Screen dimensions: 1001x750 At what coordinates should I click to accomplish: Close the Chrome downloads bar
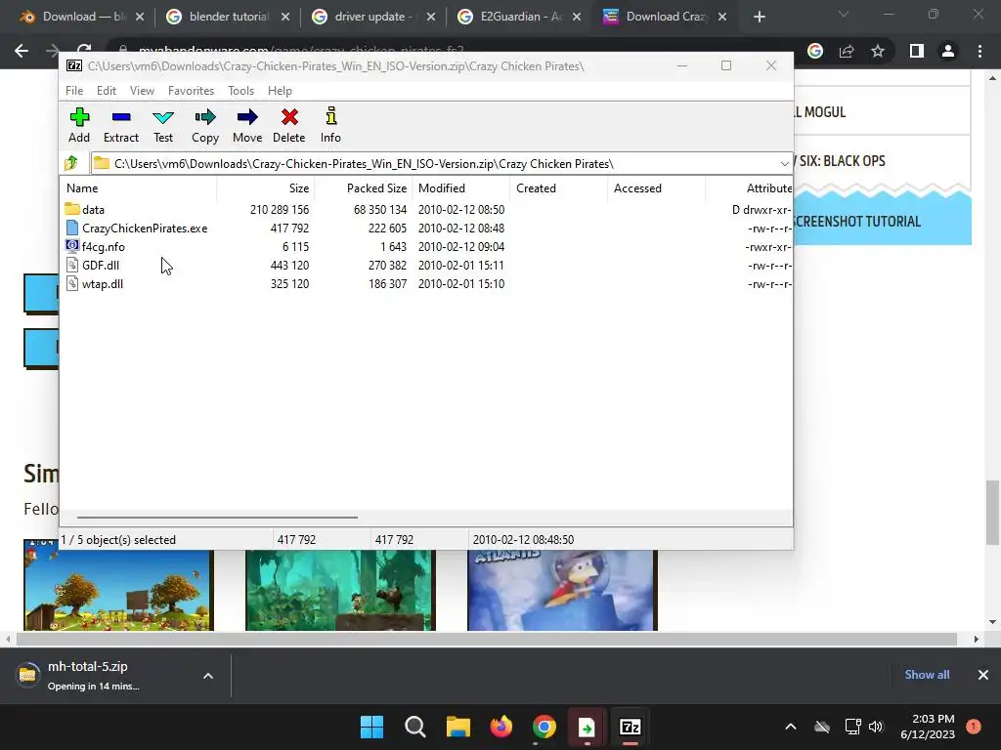click(x=983, y=675)
